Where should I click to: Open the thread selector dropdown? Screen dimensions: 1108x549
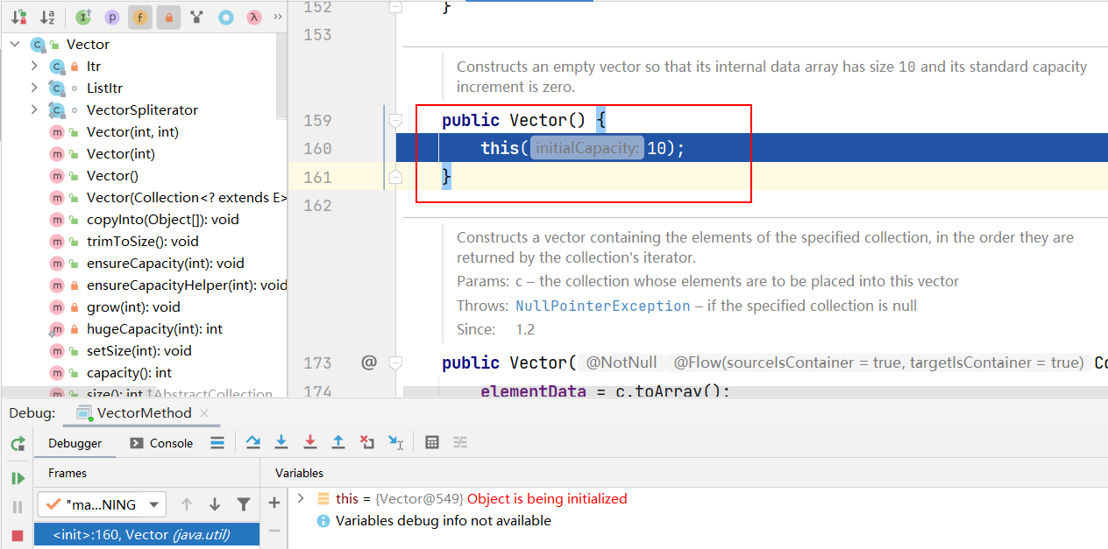tap(102, 504)
